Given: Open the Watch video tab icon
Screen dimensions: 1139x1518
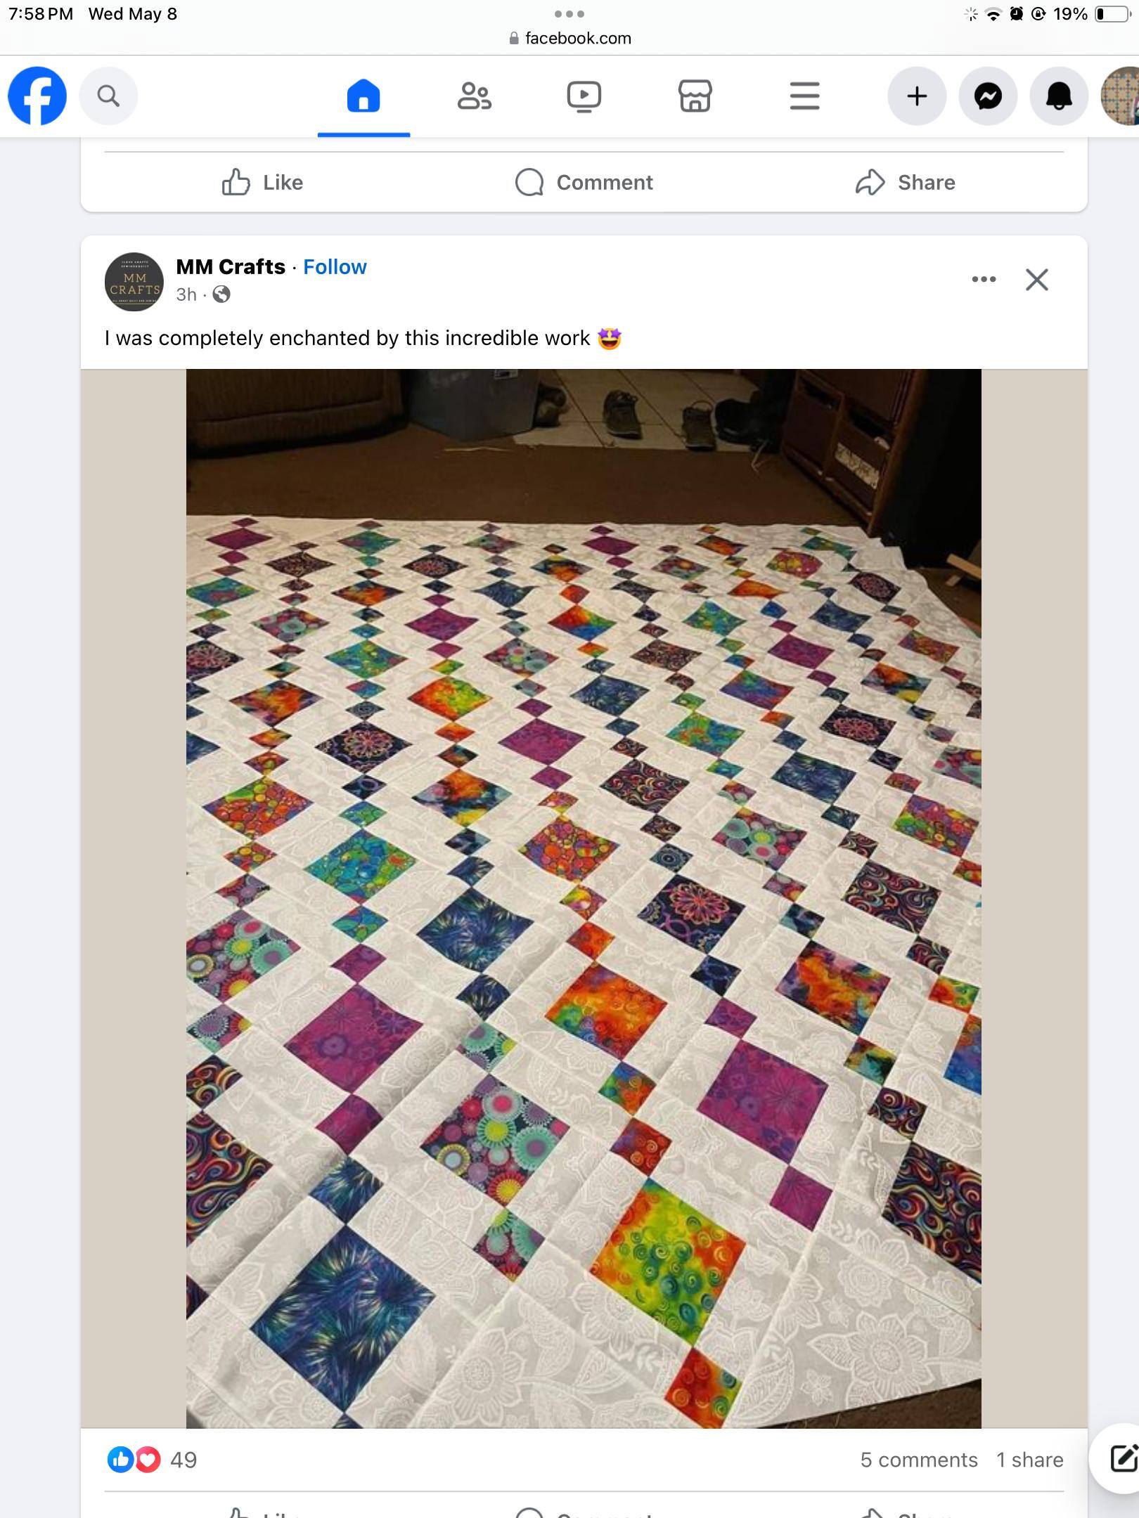Looking at the screenshot, I should click(x=584, y=96).
